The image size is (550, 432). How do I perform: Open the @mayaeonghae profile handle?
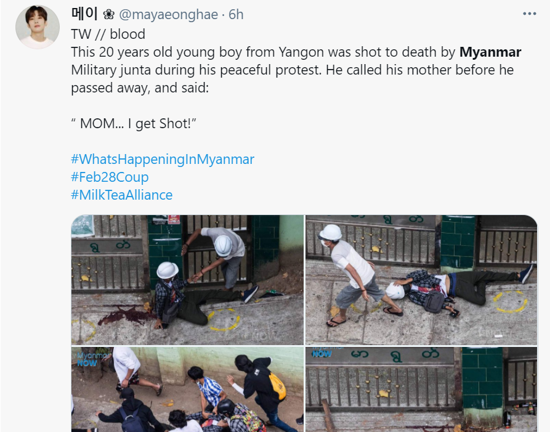coord(168,14)
